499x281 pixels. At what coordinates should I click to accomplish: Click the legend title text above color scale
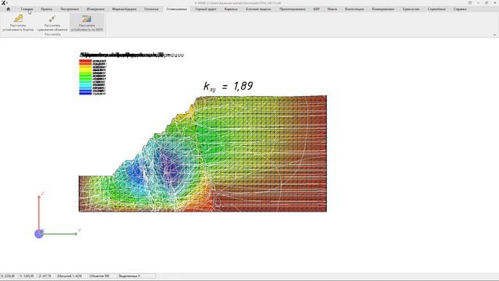coord(132,55)
